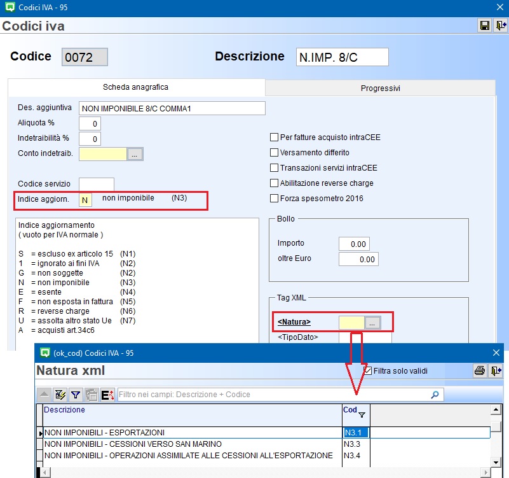The width and height of the screenshot is (509, 478).
Task: Click the (ok_cod) window app icon
Action: [x=44, y=353]
